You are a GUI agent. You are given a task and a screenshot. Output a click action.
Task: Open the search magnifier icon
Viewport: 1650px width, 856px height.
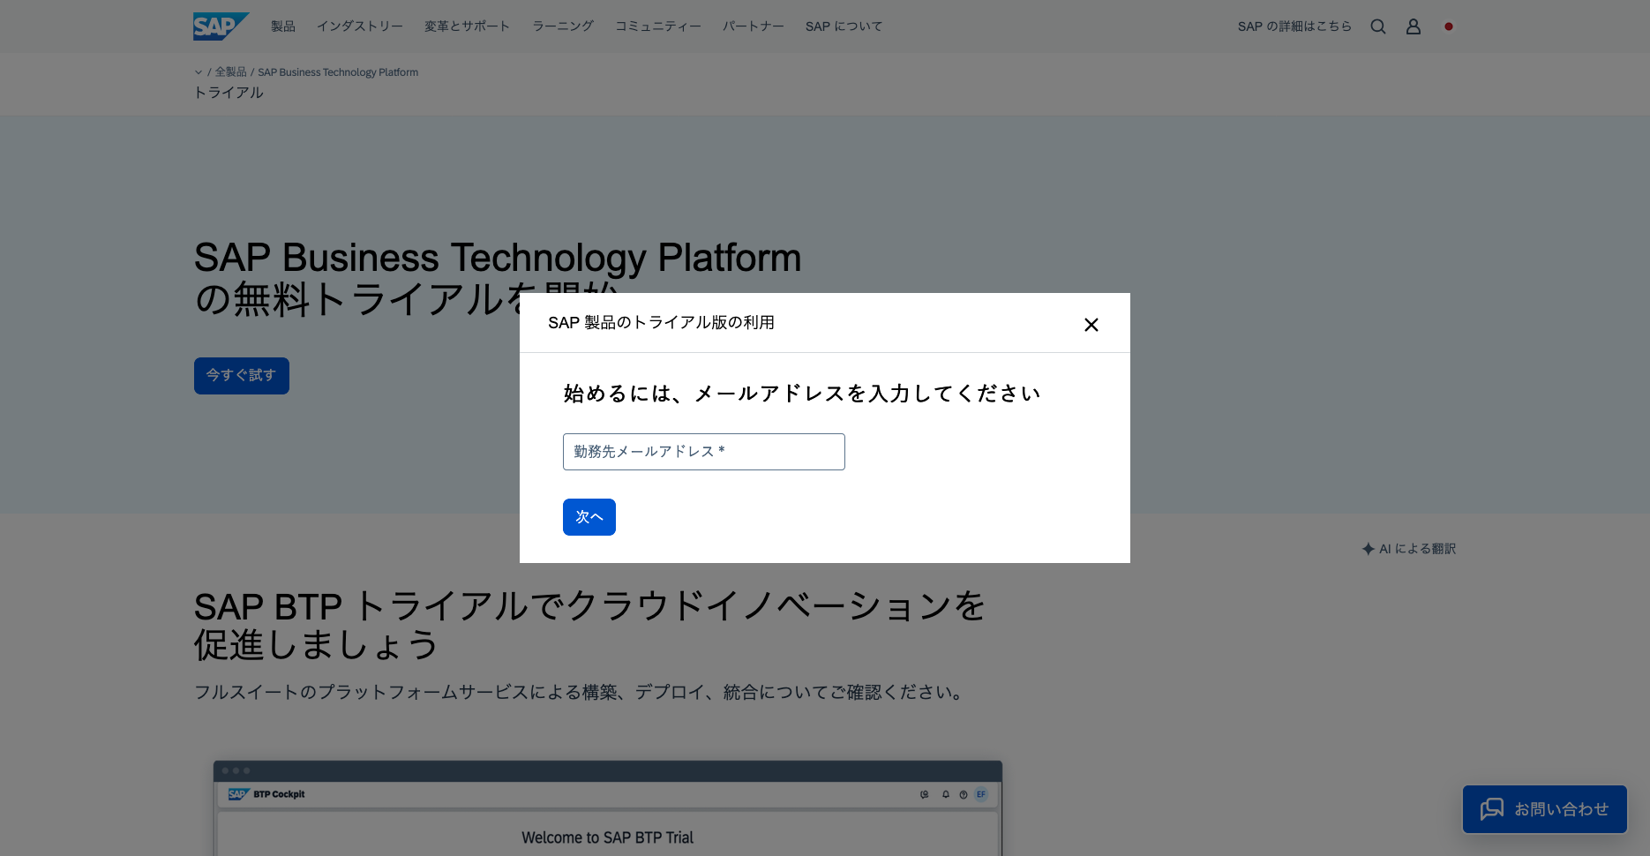1378,26
